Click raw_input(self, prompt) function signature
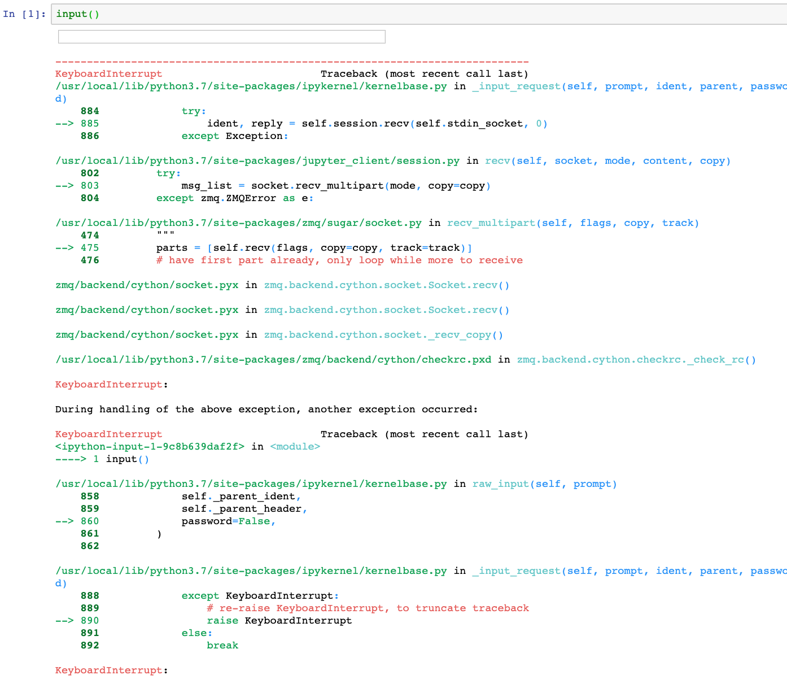 [x=544, y=484]
